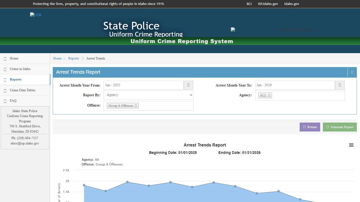Click the Home icon in the sidebar
This screenshot has height=202, width=360.
pyautogui.click(x=5, y=58)
